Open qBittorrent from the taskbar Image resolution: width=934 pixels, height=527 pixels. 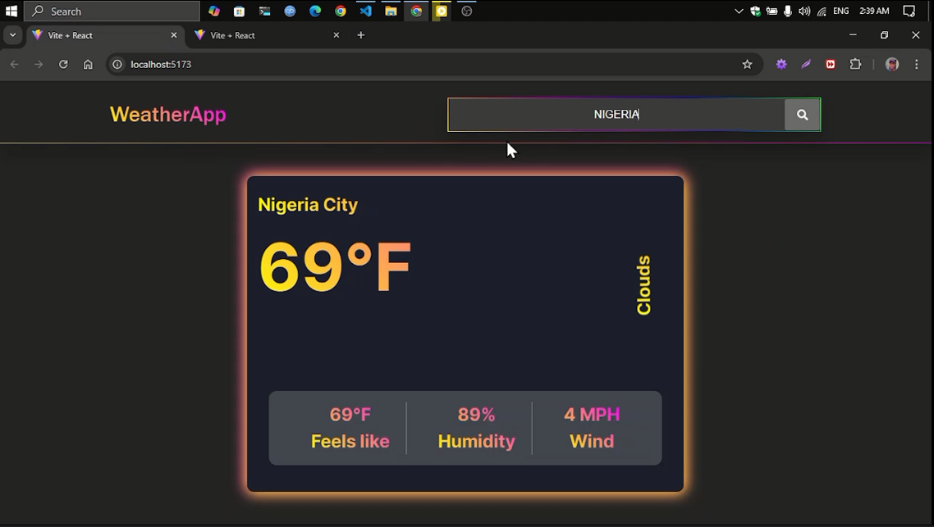pos(290,11)
